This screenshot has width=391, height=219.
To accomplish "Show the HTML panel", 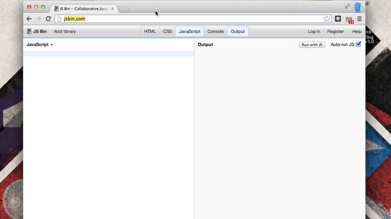I will (150, 32).
